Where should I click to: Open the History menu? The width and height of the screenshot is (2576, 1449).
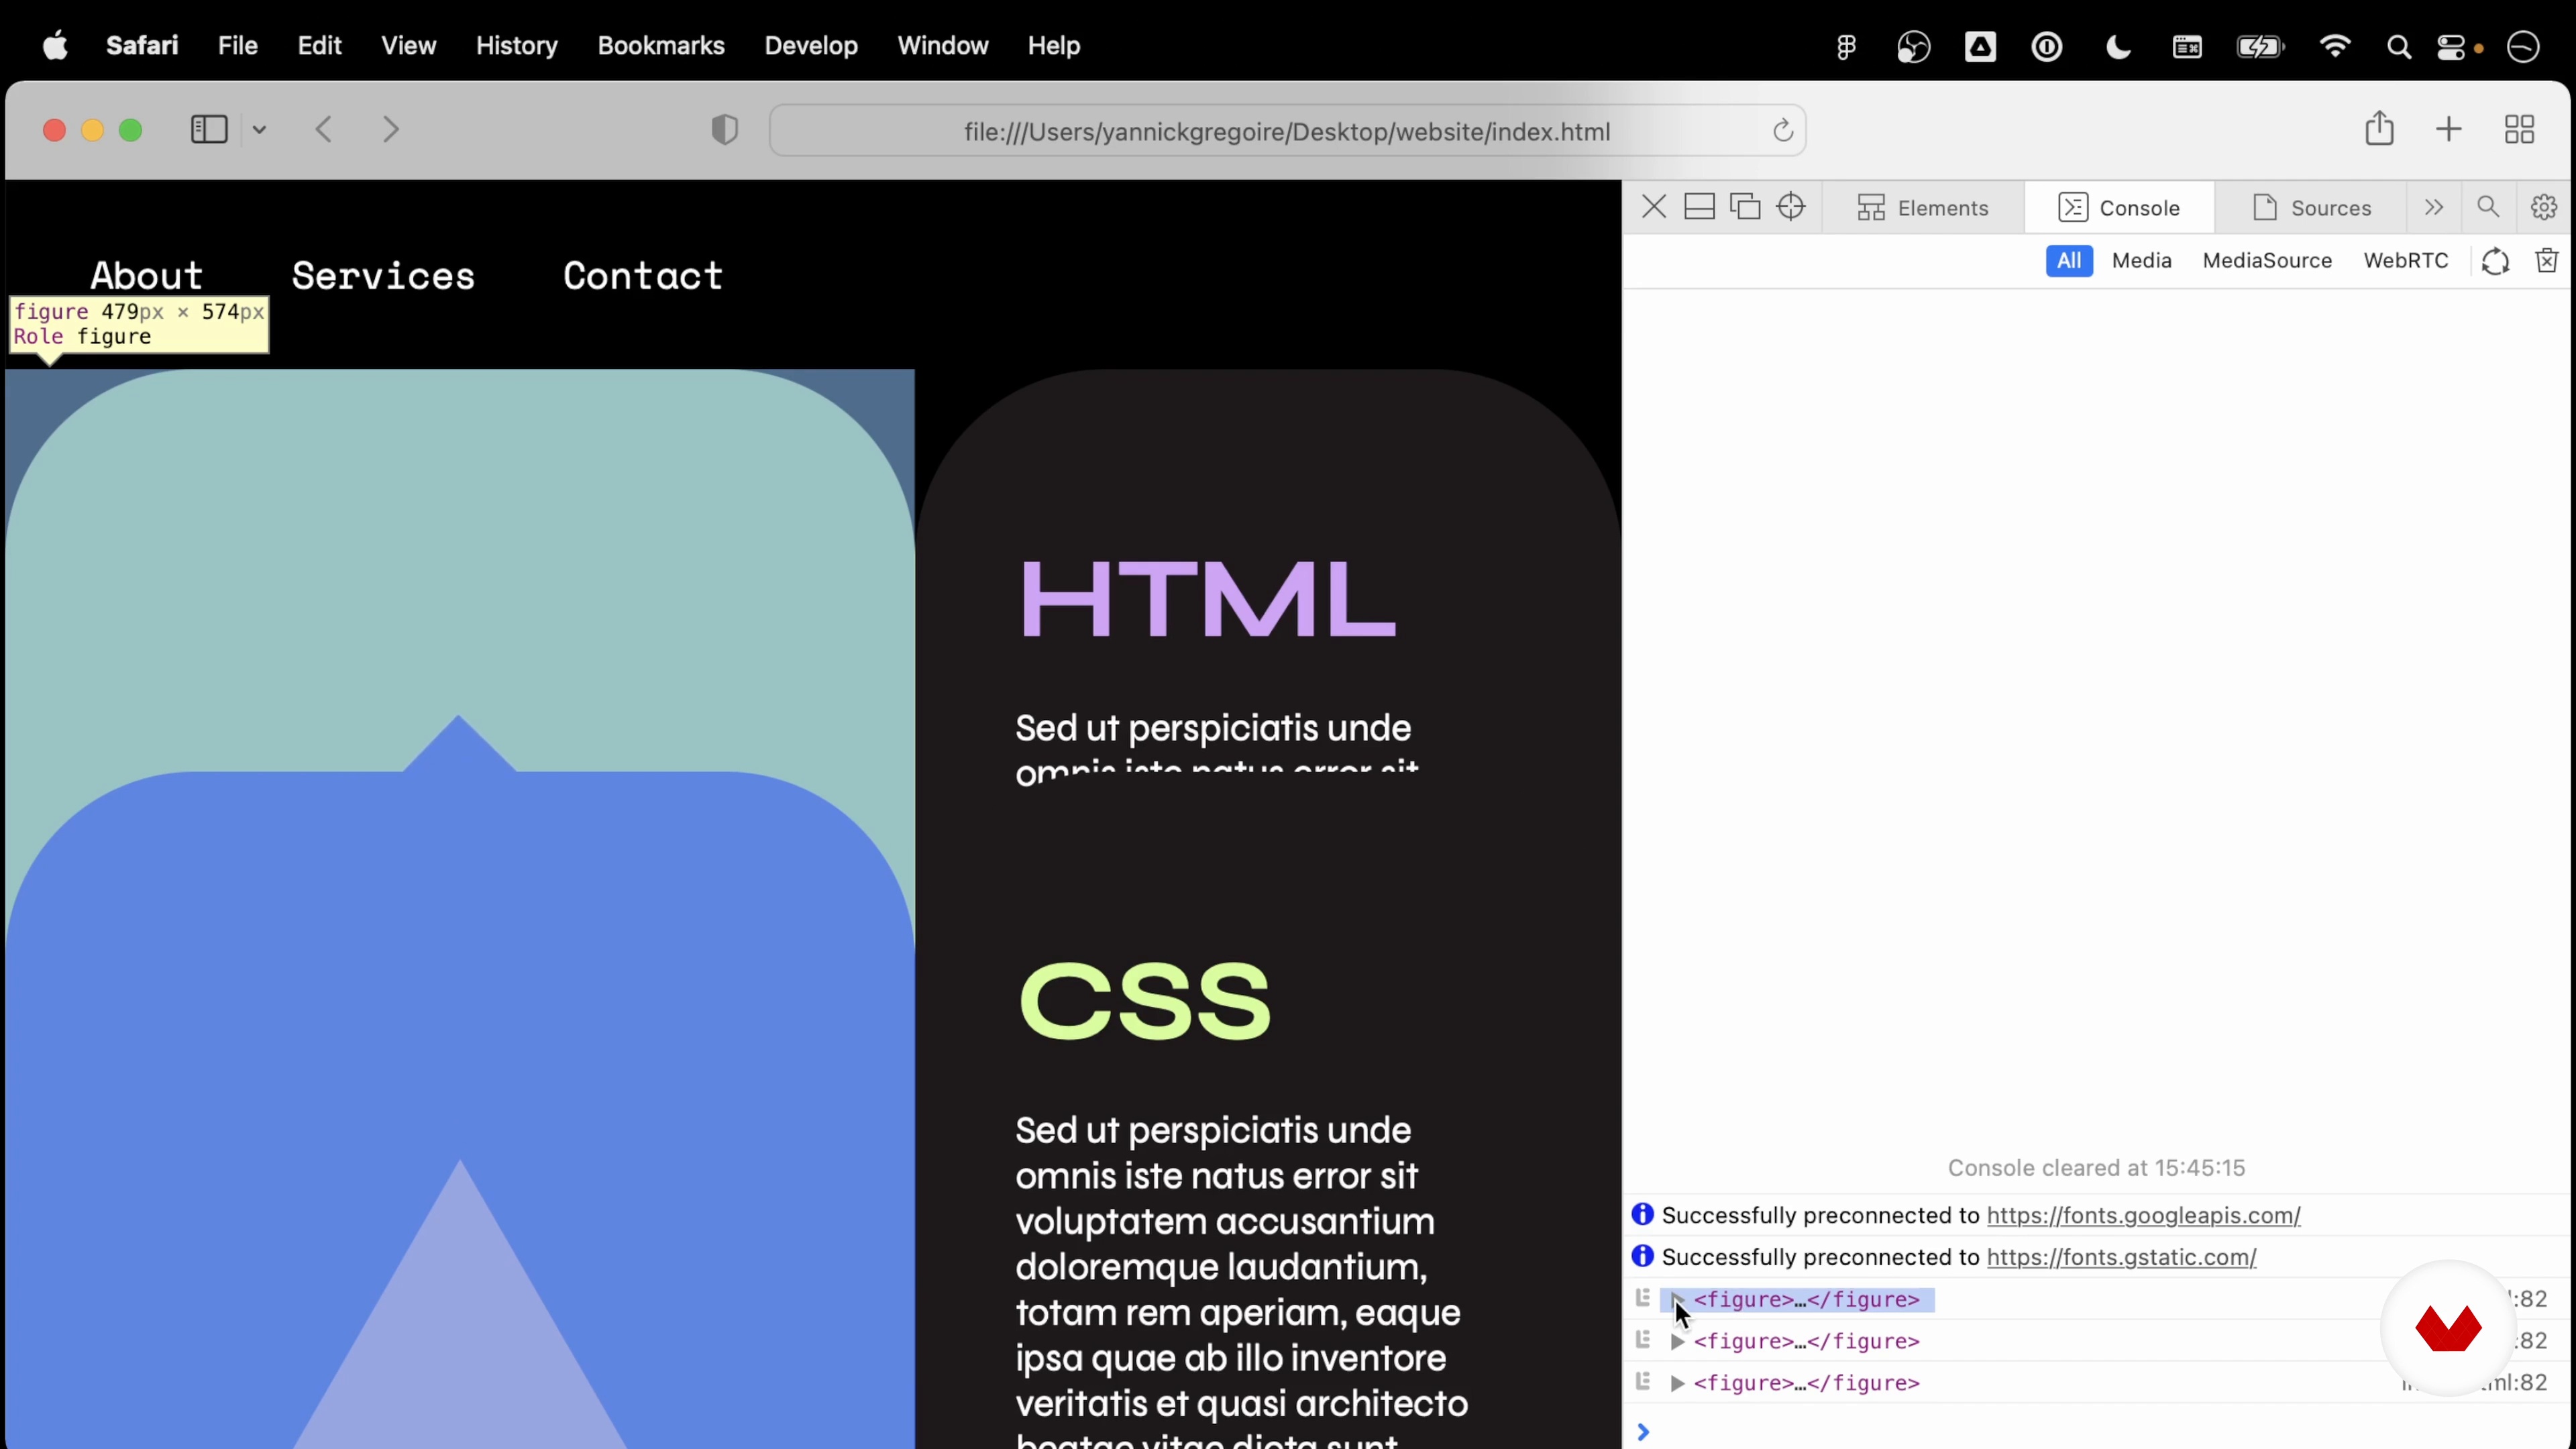click(516, 45)
